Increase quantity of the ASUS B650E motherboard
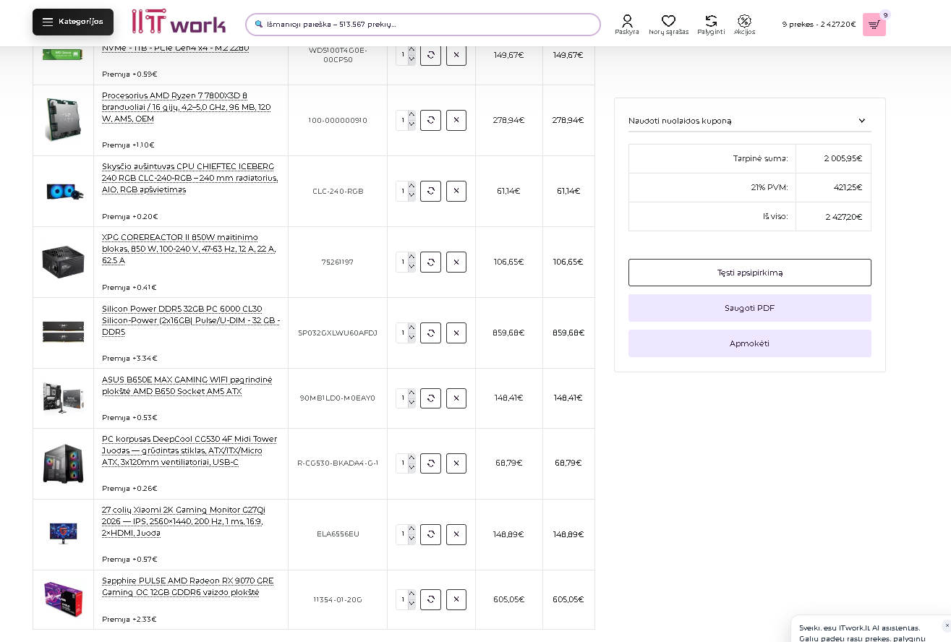The height and width of the screenshot is (642, 951). tap(412, 393)
